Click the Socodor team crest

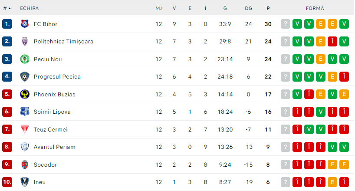click(24, 165)
